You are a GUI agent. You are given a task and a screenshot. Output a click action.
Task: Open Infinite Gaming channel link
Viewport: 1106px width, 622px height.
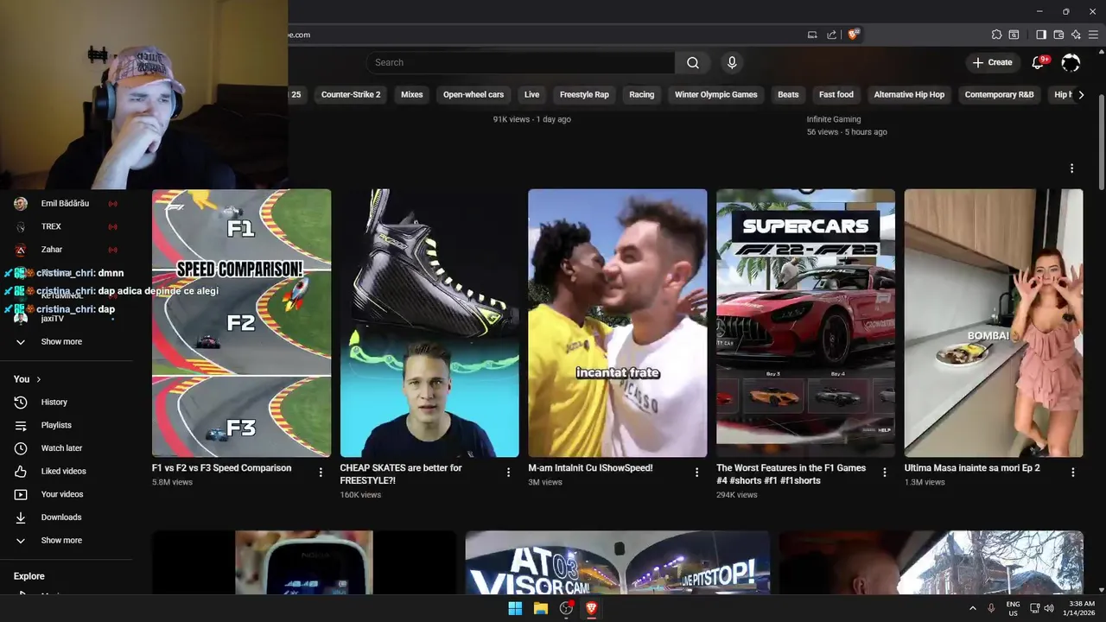[x=834, y=119]
